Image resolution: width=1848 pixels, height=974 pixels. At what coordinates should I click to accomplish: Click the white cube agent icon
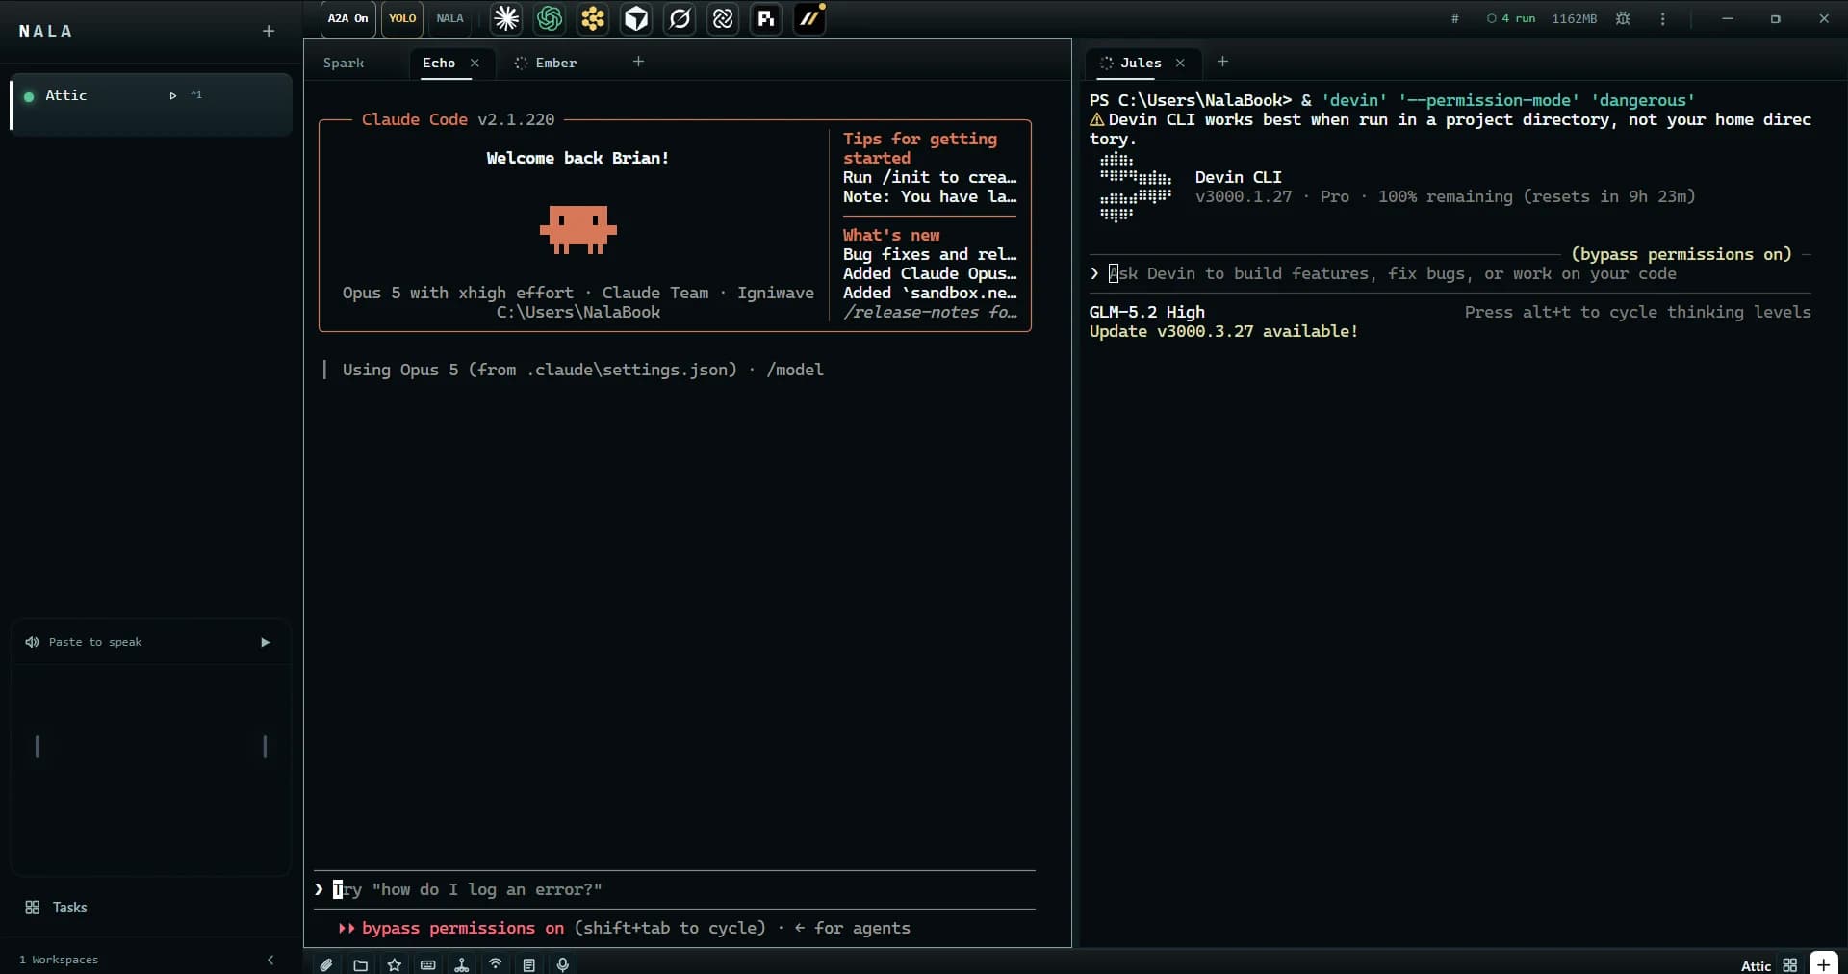pos(636,18)
